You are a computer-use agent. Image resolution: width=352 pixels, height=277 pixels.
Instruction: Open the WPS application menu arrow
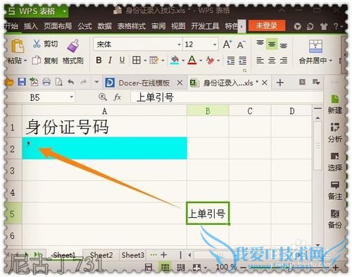pos(64,11)
